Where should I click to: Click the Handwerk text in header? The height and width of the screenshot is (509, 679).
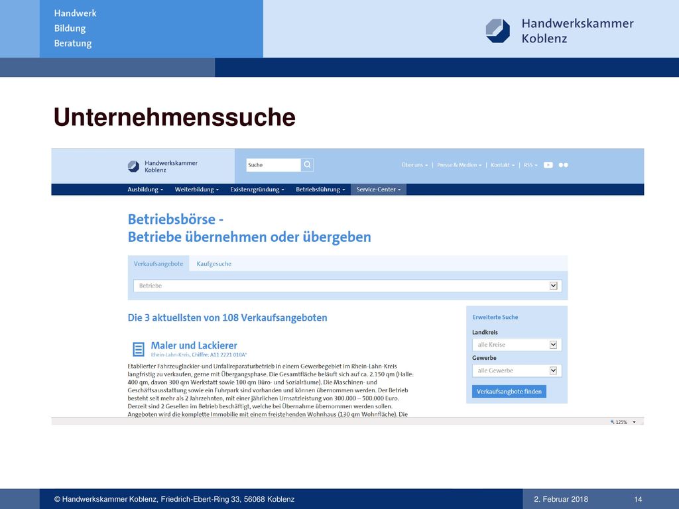tap(76, 13)
